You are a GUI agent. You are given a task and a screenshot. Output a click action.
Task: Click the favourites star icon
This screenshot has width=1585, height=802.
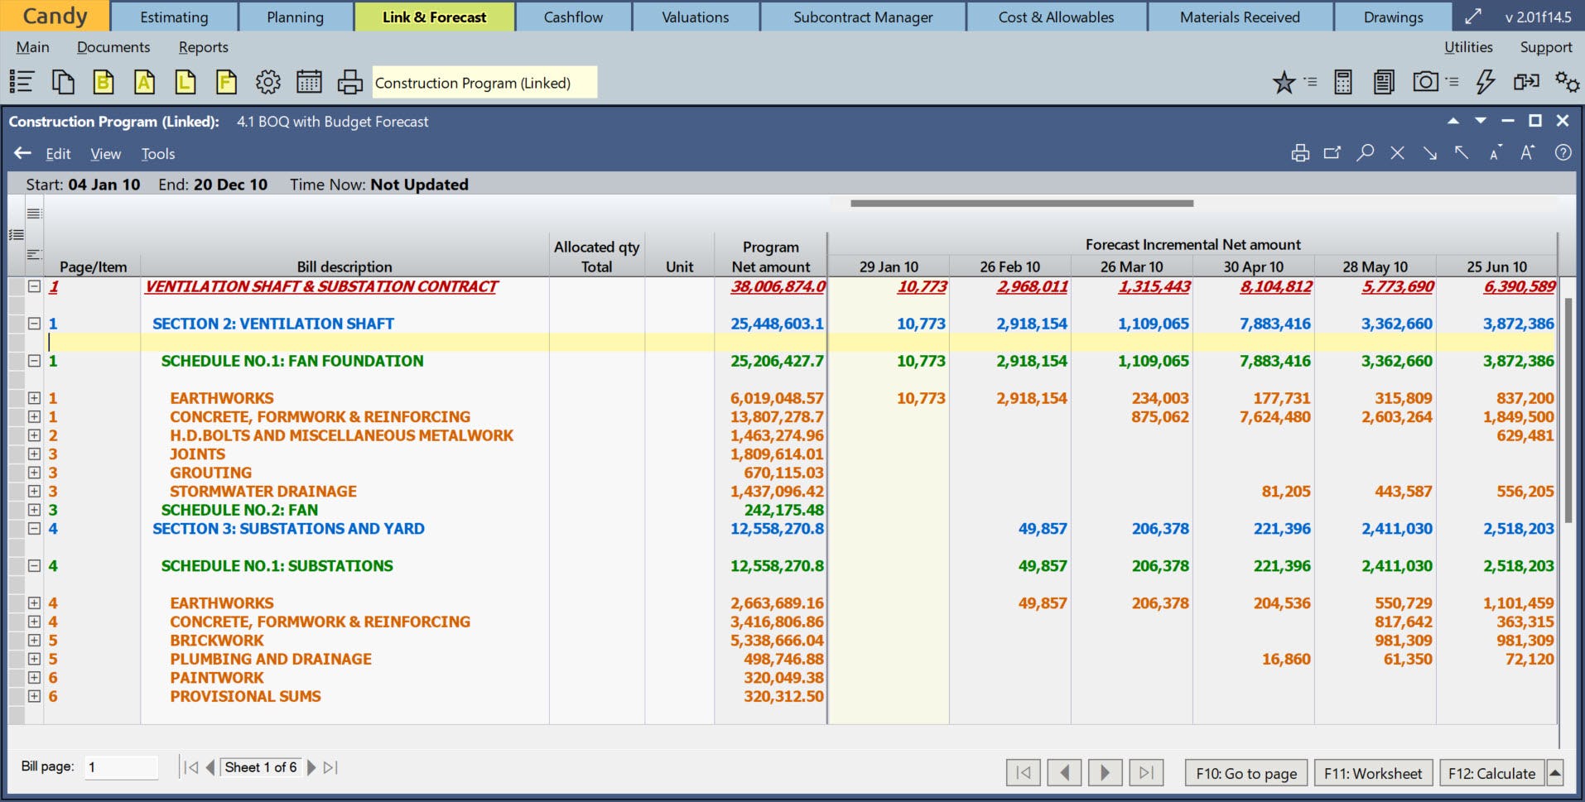click(x=1284, y=82)
